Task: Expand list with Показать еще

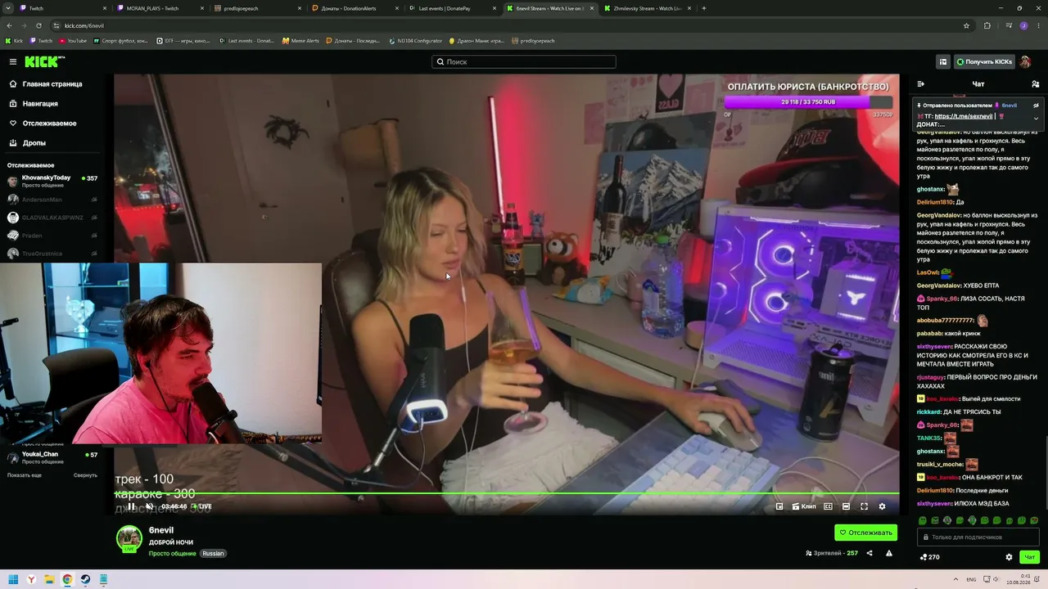Action: pos(25,475)
